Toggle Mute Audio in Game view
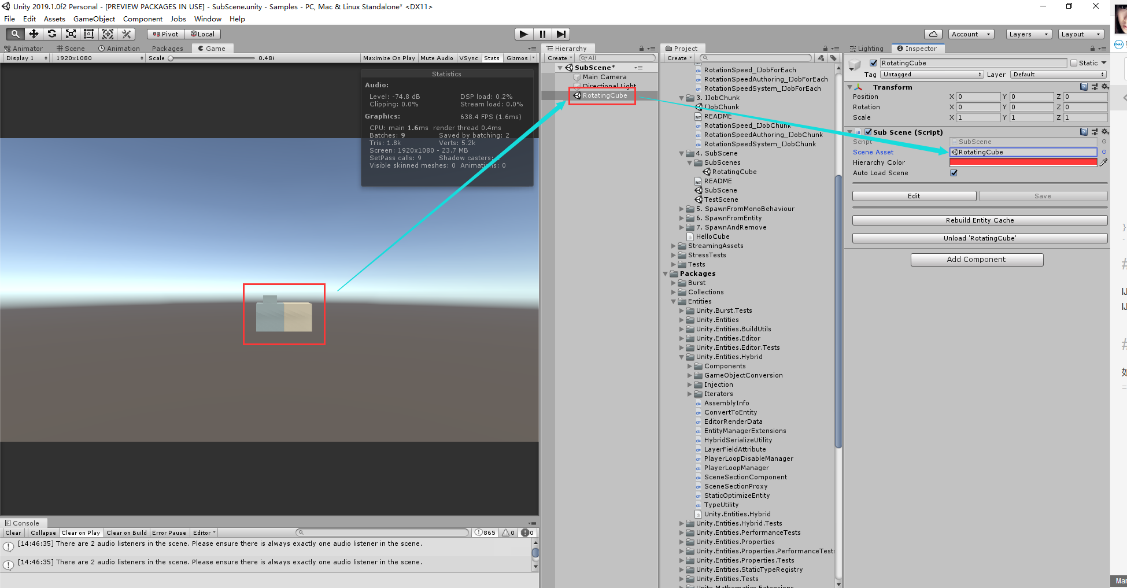Screen dimensions: 1127x588 pos(437,58)
